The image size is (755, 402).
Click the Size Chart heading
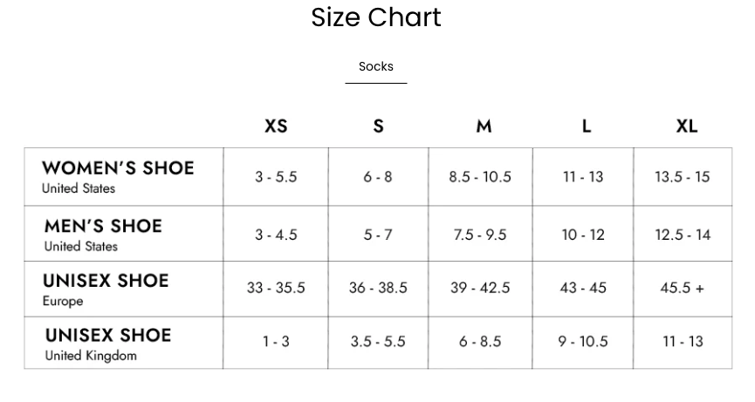point(376,17)
